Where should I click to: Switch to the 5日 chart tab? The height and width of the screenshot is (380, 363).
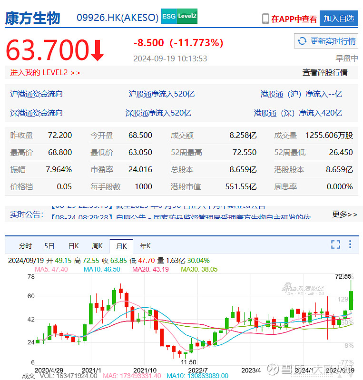(x=49, y=246)
